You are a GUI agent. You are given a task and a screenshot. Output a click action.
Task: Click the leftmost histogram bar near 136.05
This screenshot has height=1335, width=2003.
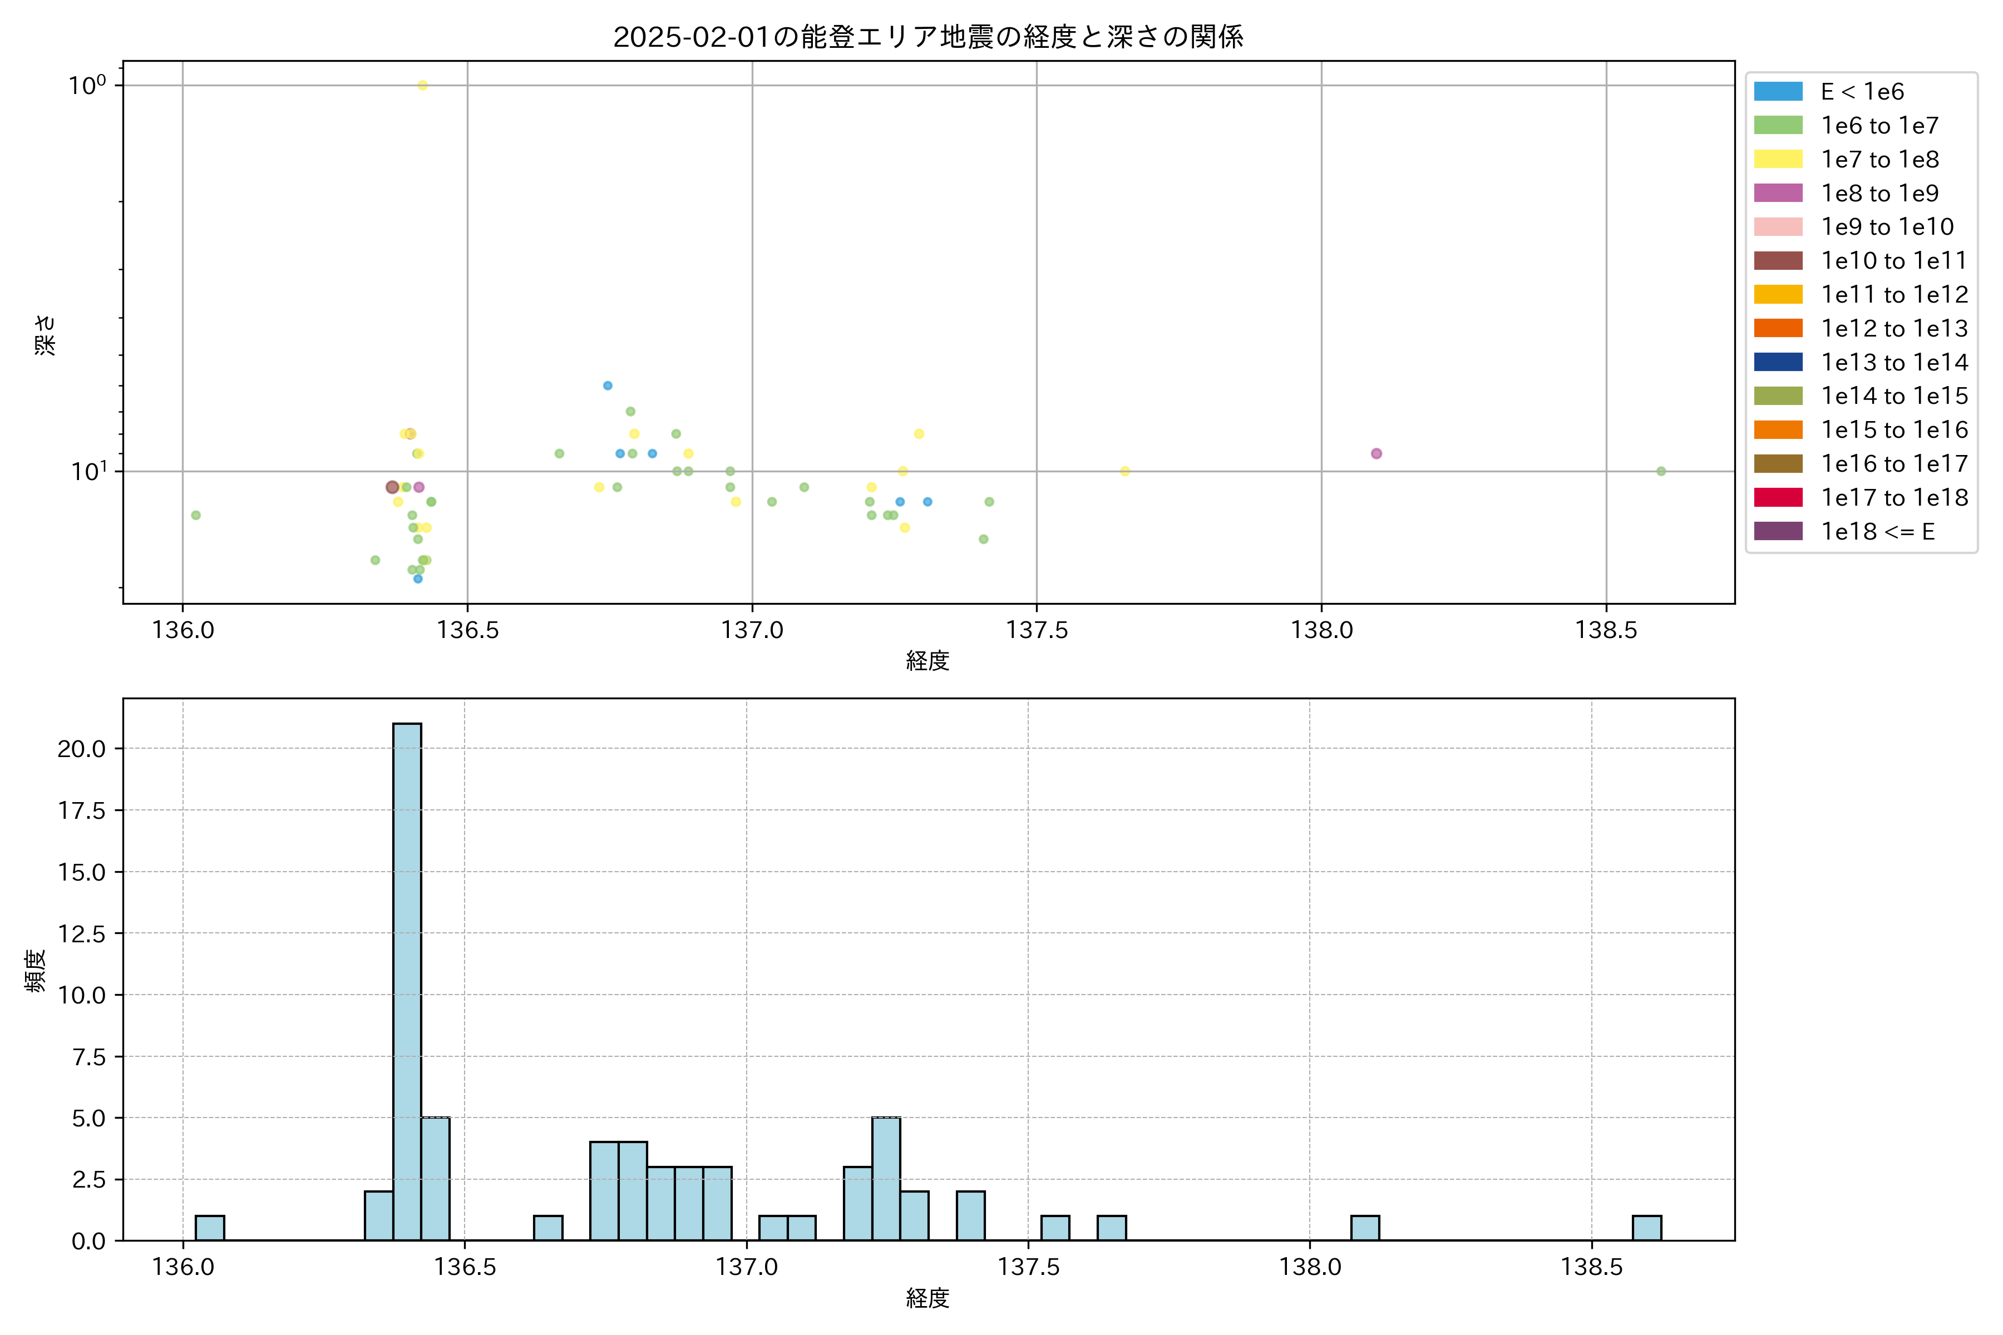click(x=210, y=1228)
